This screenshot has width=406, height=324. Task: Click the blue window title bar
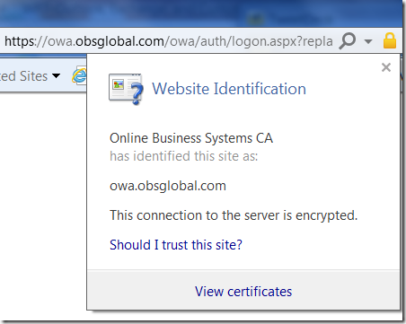click(201, 13)
